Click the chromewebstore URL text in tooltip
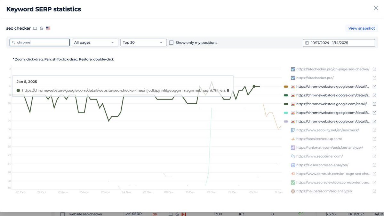Image resolution: width=384 pixels, height=216 pixels. tap(123, 91)
